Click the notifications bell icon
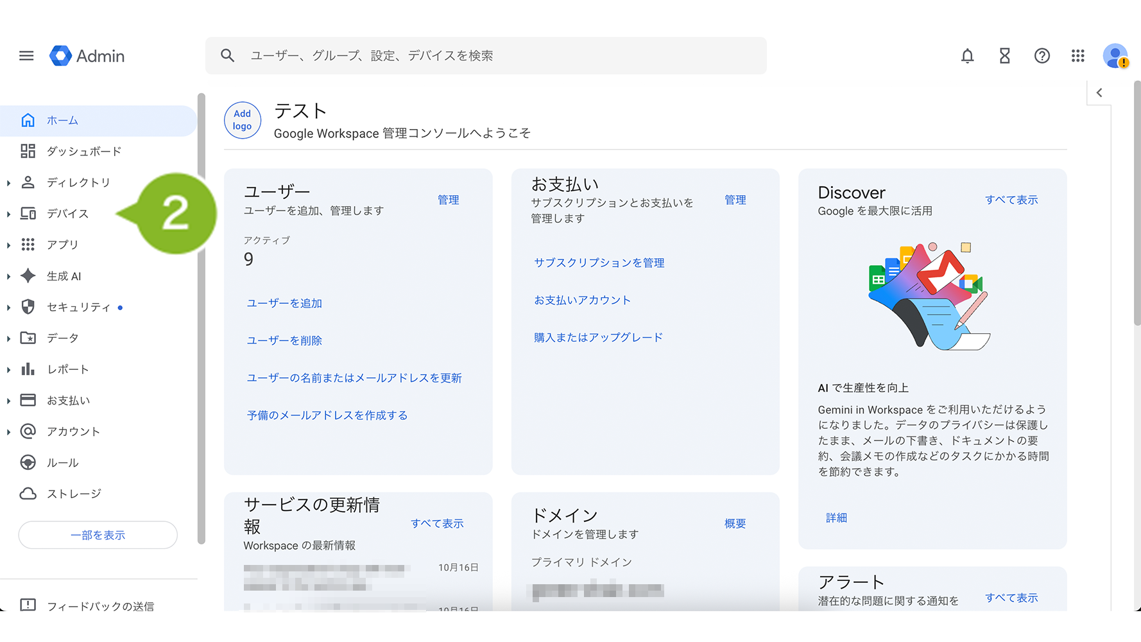Image resolution: width=1141 pixels, height=642 pixels. point(967,56)
